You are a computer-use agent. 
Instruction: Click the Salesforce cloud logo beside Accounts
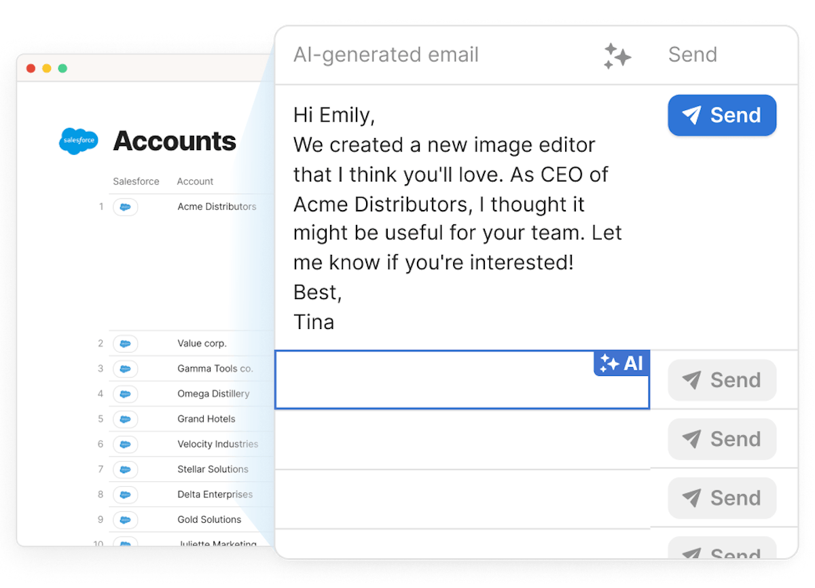coord(79,141)
